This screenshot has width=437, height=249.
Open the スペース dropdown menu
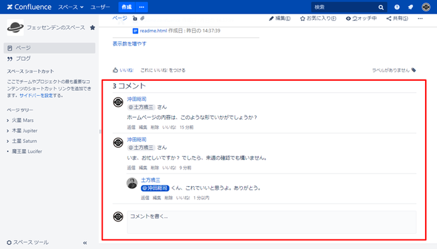pyautogui.click(x=71, y=7)
